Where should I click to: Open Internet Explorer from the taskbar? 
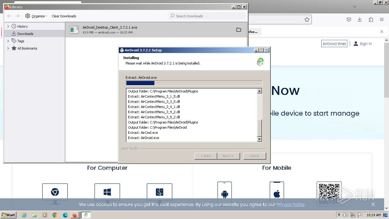coord(24,215)
